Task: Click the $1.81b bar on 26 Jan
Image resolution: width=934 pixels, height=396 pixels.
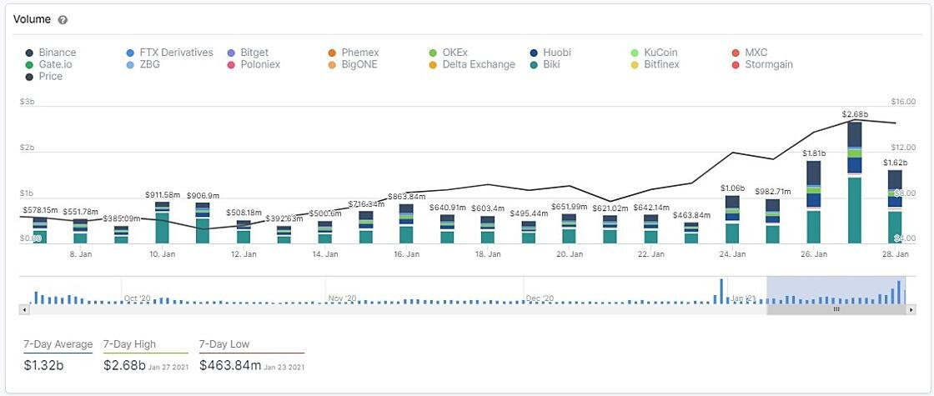Action: (x=814, y=203)
